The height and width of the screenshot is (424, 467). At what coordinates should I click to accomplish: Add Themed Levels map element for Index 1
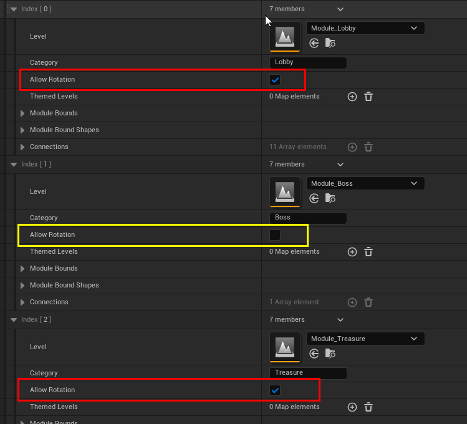[x=352, y=252]
